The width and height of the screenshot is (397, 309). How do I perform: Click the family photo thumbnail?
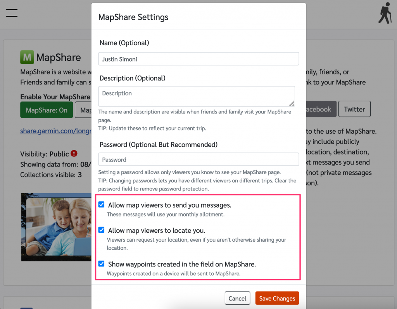point(56,227)
